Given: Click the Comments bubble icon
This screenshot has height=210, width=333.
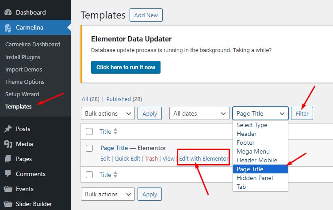Looking at the screenshot, I should click(8, 174).
